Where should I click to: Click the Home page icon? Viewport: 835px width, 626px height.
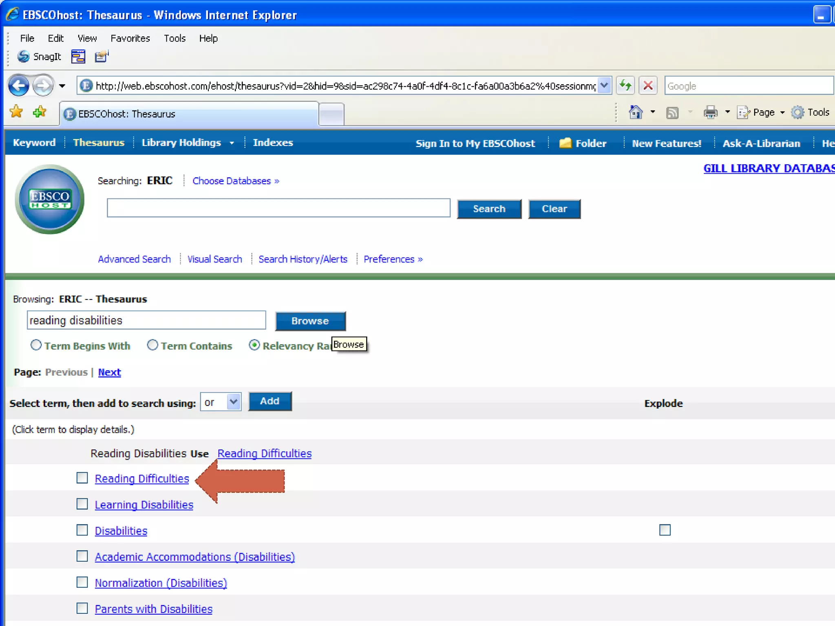635,112
